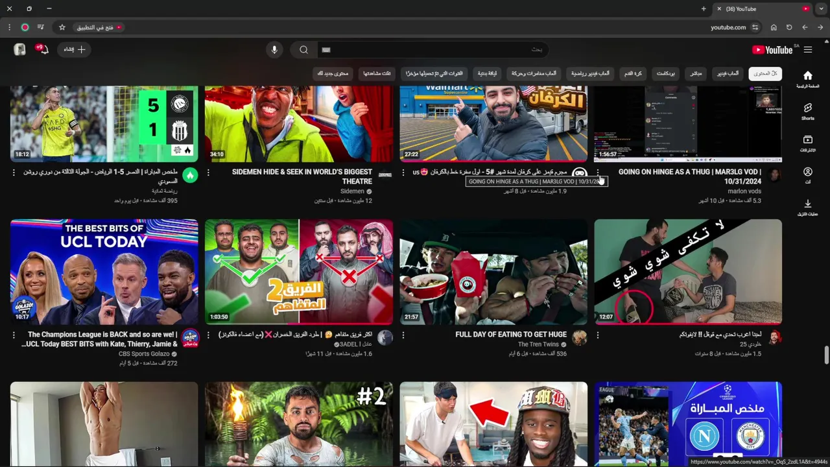Select the 'بودكاست' filter chip
This screenshot has width=830, height=467.
(665, 73)
